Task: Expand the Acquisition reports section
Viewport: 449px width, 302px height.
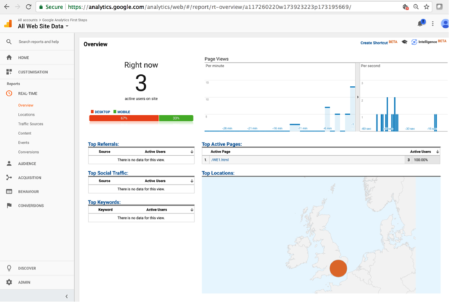Action: pos(31,178)
